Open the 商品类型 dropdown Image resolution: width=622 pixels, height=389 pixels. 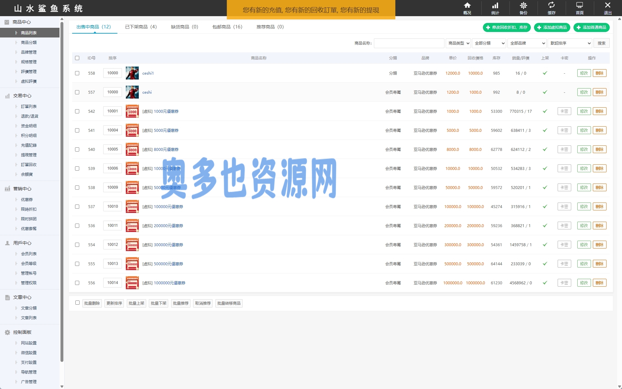458,43
